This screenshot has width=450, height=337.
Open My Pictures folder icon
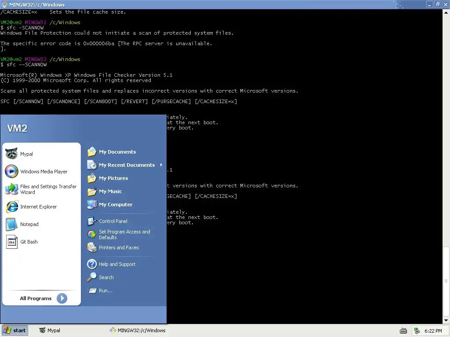click(92, 178)
